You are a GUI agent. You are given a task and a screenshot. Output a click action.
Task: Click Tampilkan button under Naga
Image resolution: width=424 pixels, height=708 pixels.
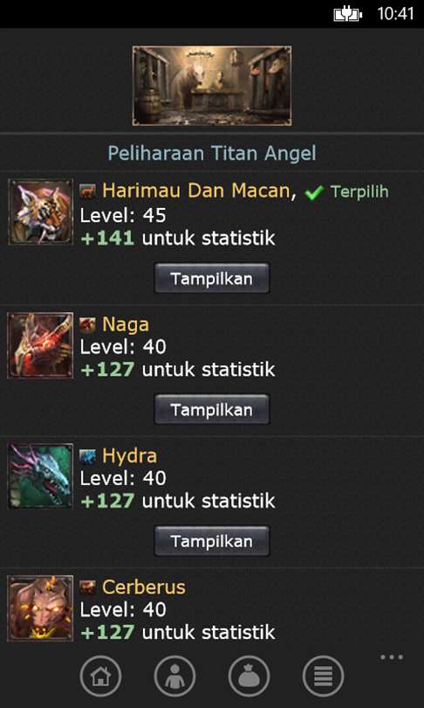212,410
